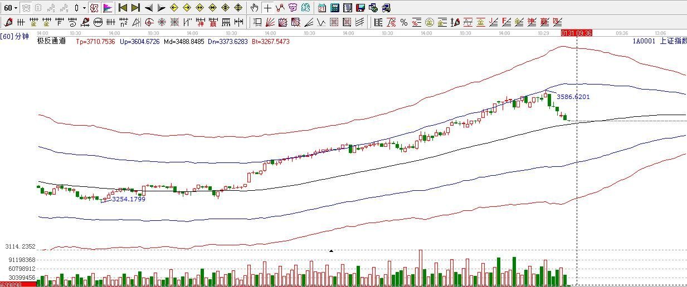Click the 3114.2352 axis value
The width and height of the screenshot is (687, 287).
pos(20,246)
